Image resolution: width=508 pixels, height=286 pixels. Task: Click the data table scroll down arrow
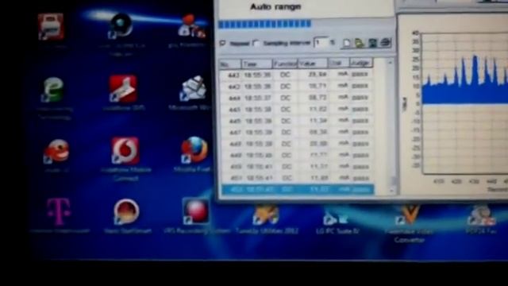click(392, 190)
